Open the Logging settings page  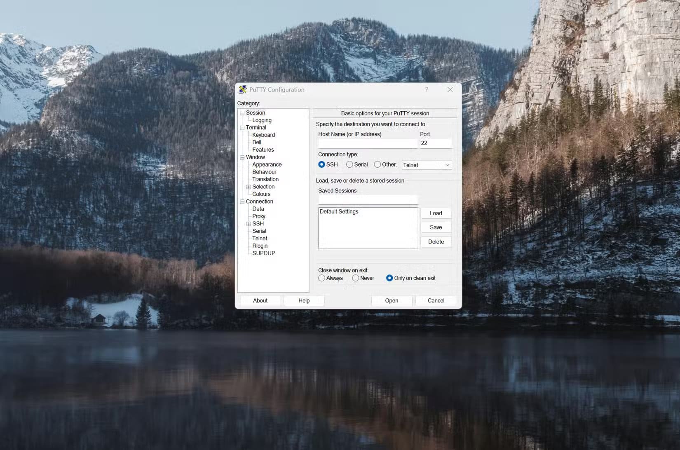262,120
